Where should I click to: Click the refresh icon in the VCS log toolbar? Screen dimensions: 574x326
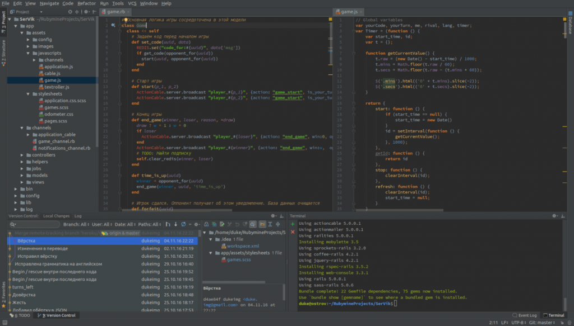tap(182, 224)
